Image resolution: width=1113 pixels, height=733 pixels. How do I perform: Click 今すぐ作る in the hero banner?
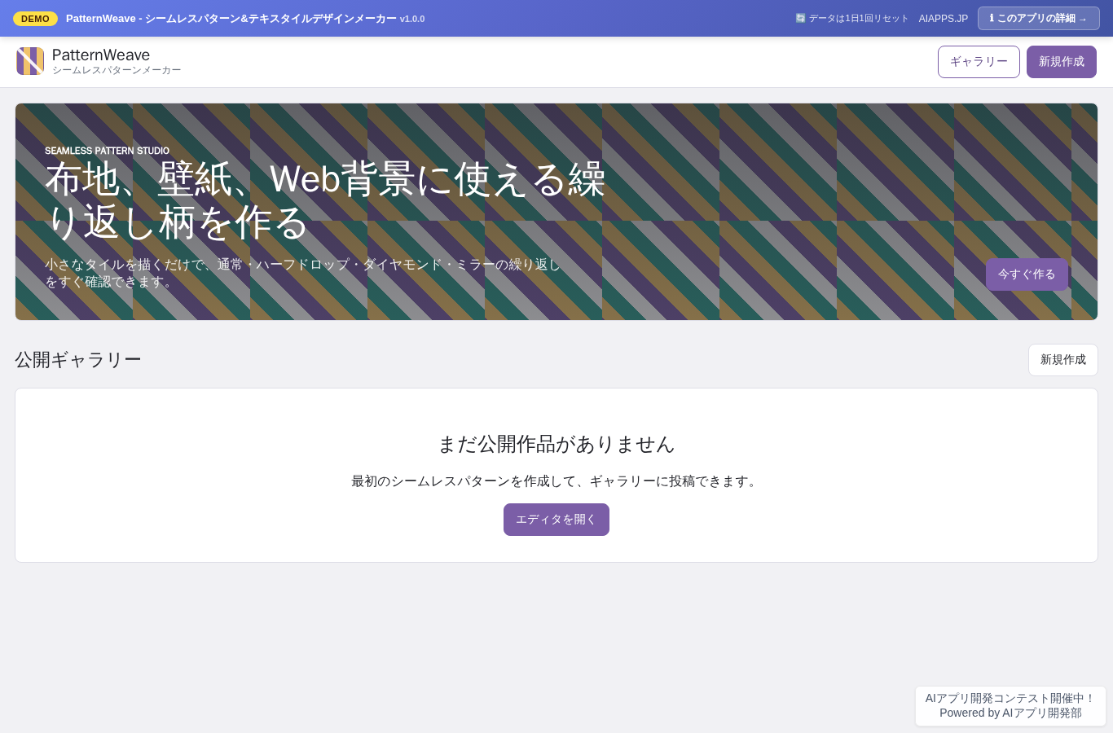click(x=1027, y=274)
